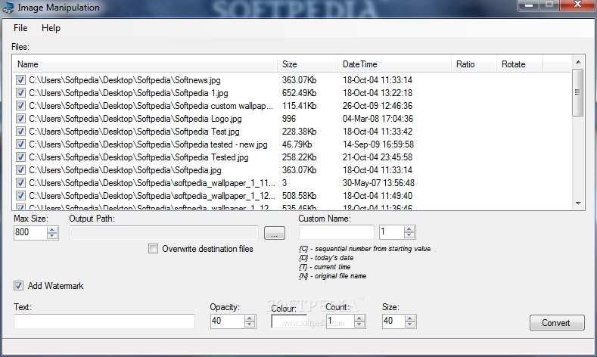The image size is (597, 357).
Task: Click the watermark Size value field
Action: point(393,321)
